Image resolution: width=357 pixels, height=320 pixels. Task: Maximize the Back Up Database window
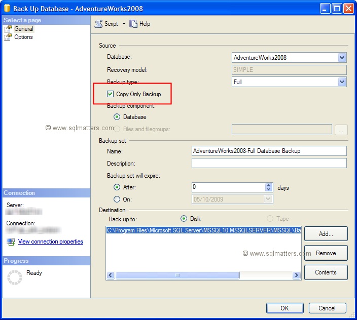point(337,9)
